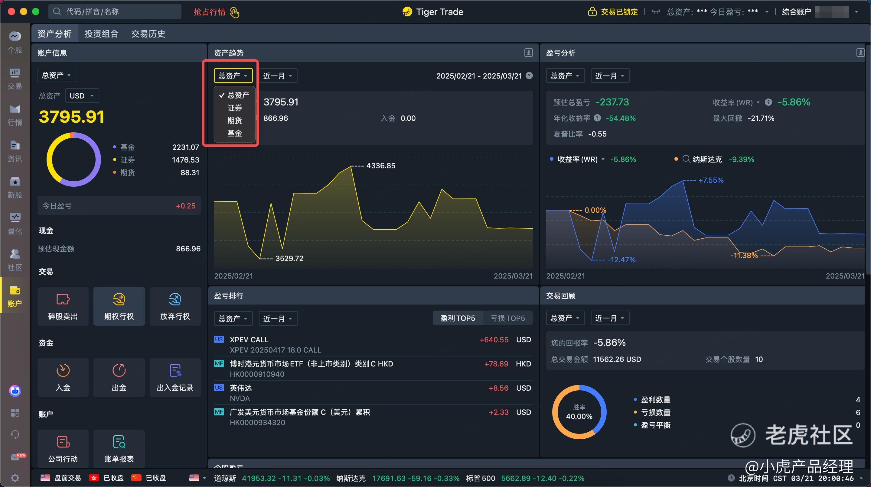Open 博时港元货币市场ETF row

point(373,369)
